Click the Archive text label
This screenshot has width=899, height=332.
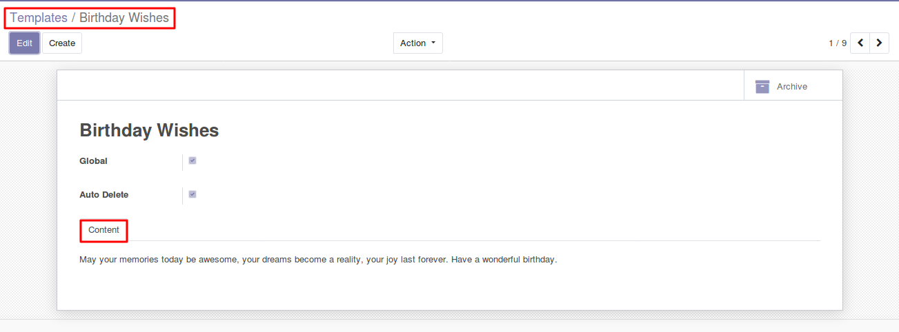pos(791,86)
